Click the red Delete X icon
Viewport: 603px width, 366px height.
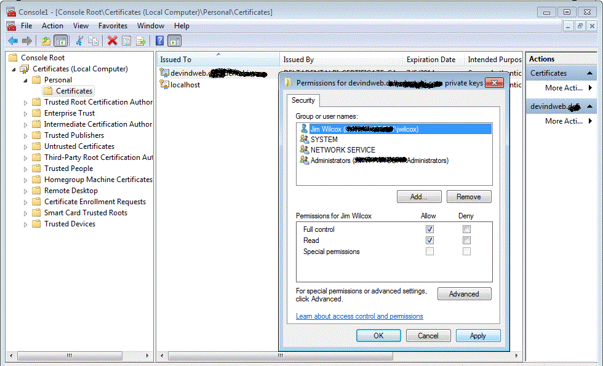[112, 41]
